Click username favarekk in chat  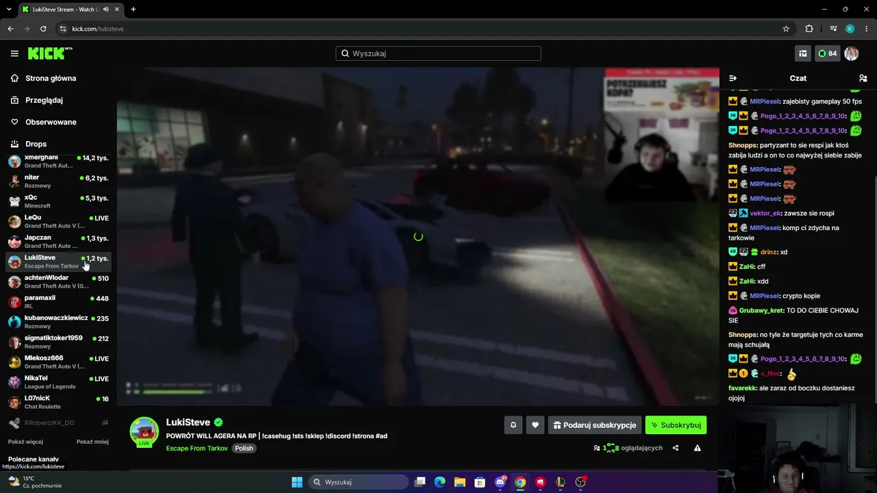[x=743, y=388]
